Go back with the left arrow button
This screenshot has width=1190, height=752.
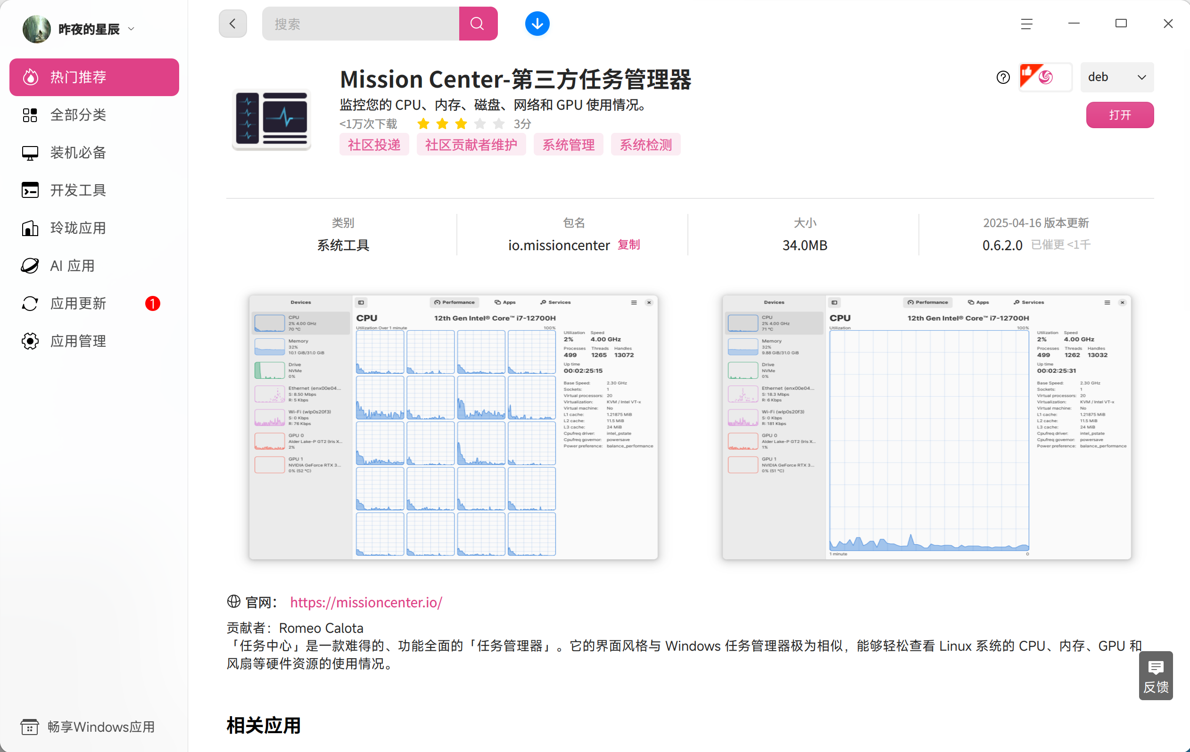[x=233, y=24]
